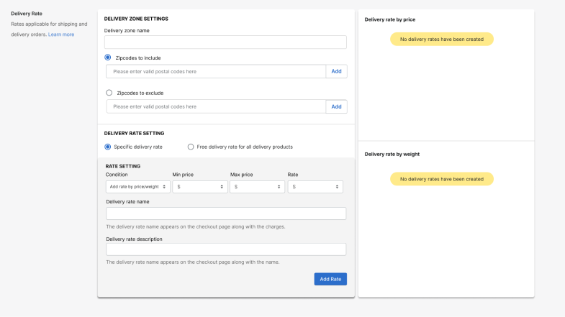The image size is (565, 317).
Task: Open the Rate amount selector
Action: [315, 187]
